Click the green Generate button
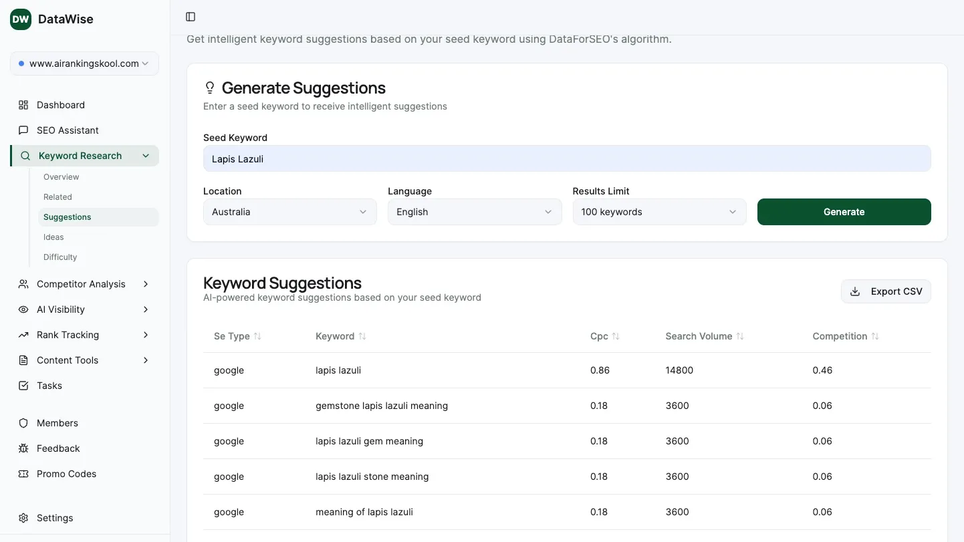The height and width of the screenshot is (542, 964). click(x=844, y=212)
